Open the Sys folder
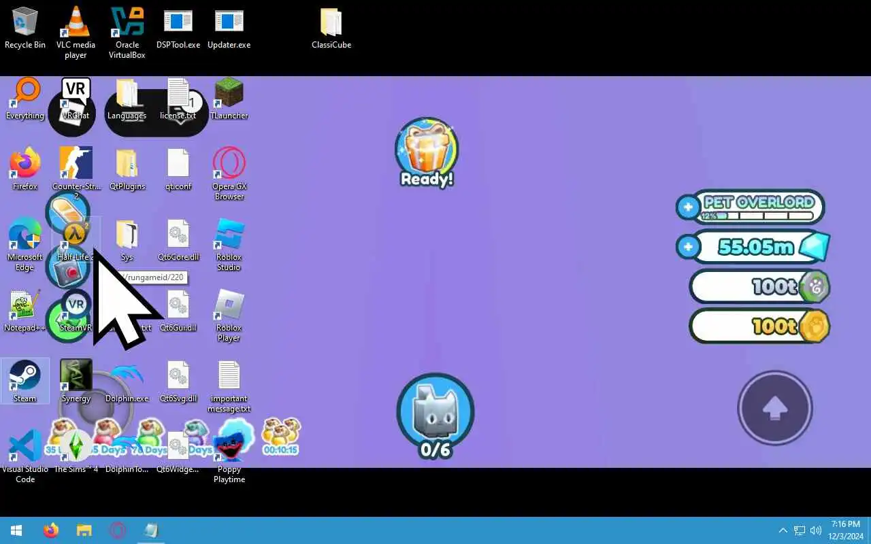 point(127,241)
